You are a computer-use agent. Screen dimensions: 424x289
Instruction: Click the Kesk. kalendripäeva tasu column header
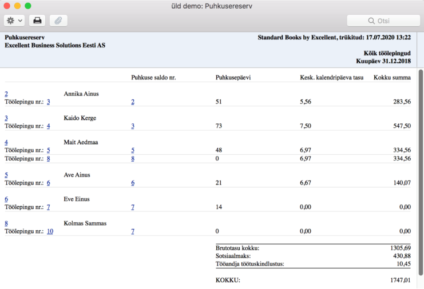[331, 78]
